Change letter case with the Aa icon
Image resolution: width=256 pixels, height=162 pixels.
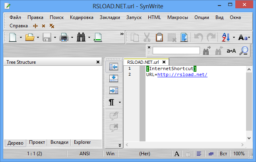pos(242,38)
